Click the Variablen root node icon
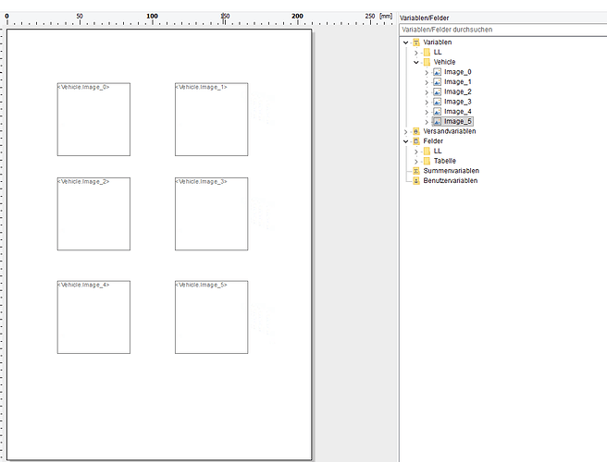Screen dimensions: 607x462 [416, 43]
